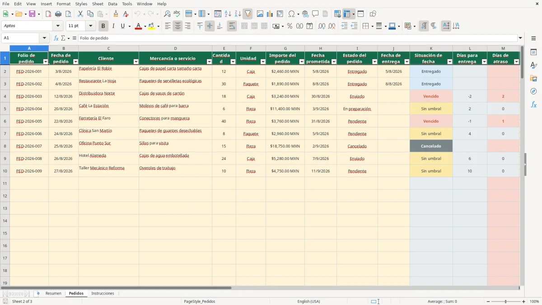
Task: Click the Save document icon
Action: click(x=32, y=14)
